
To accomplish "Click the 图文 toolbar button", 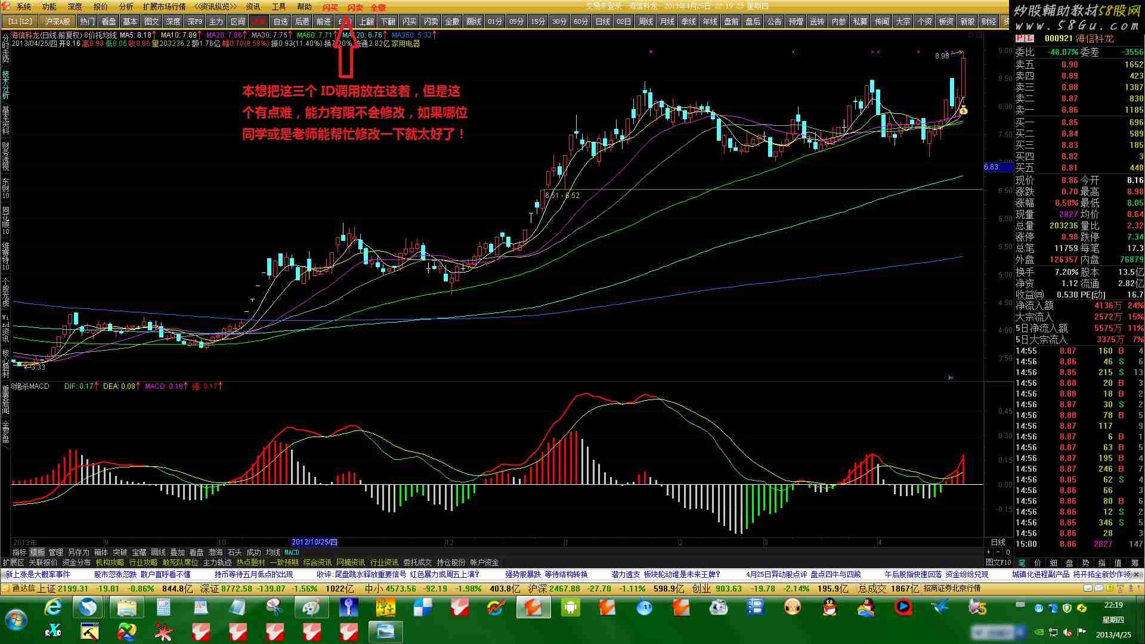I will coord(151,21).
